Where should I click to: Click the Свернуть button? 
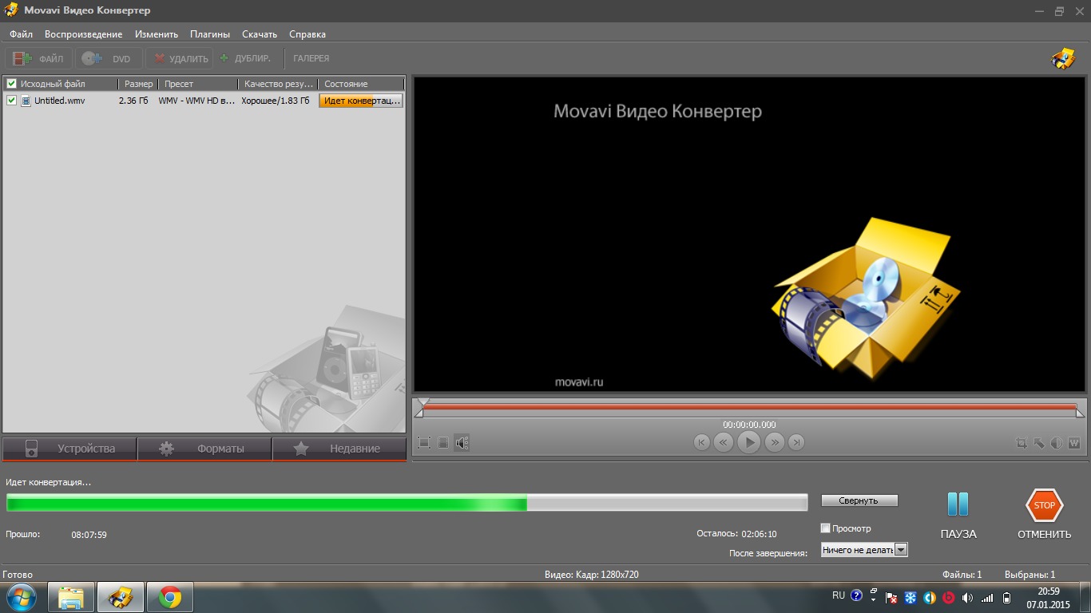click(x=859, y=500)
